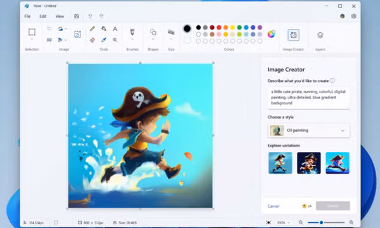
Task: Select the Text tool
Action: pyautogui.click(x=115, y=29)
